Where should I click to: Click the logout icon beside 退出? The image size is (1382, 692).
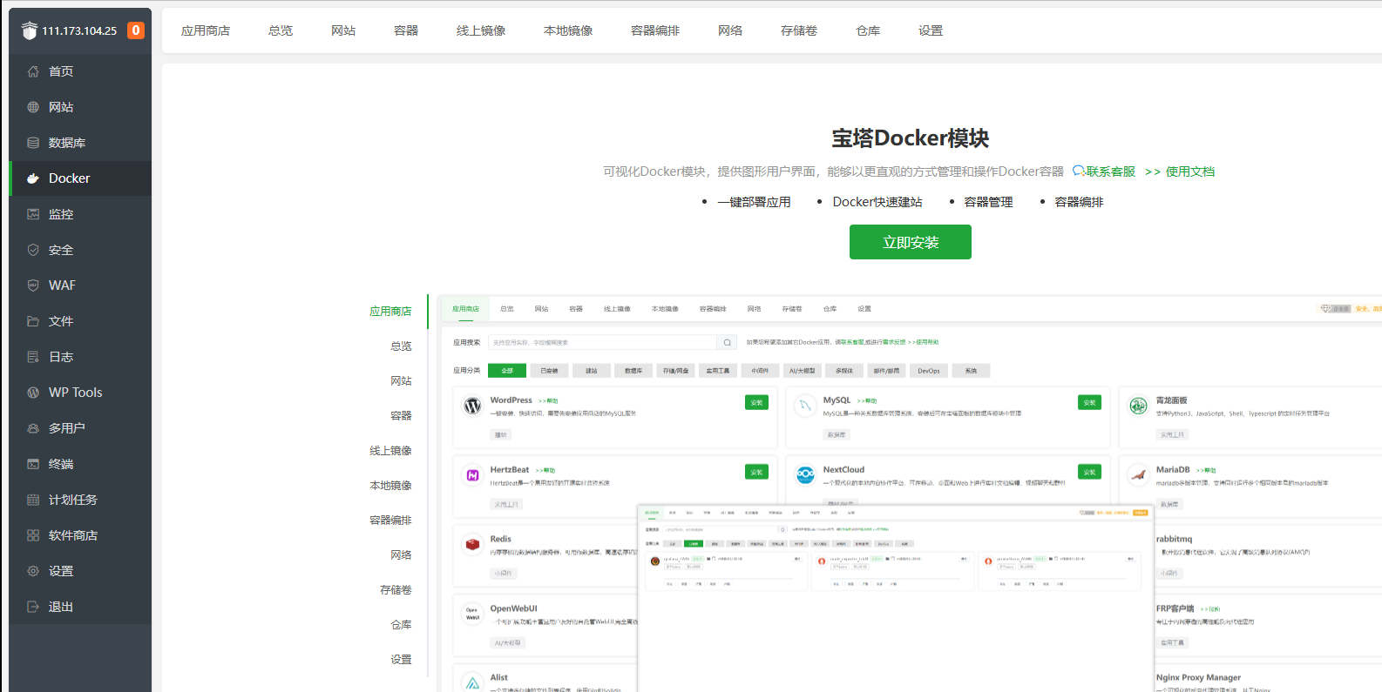(x=33, y=607)
